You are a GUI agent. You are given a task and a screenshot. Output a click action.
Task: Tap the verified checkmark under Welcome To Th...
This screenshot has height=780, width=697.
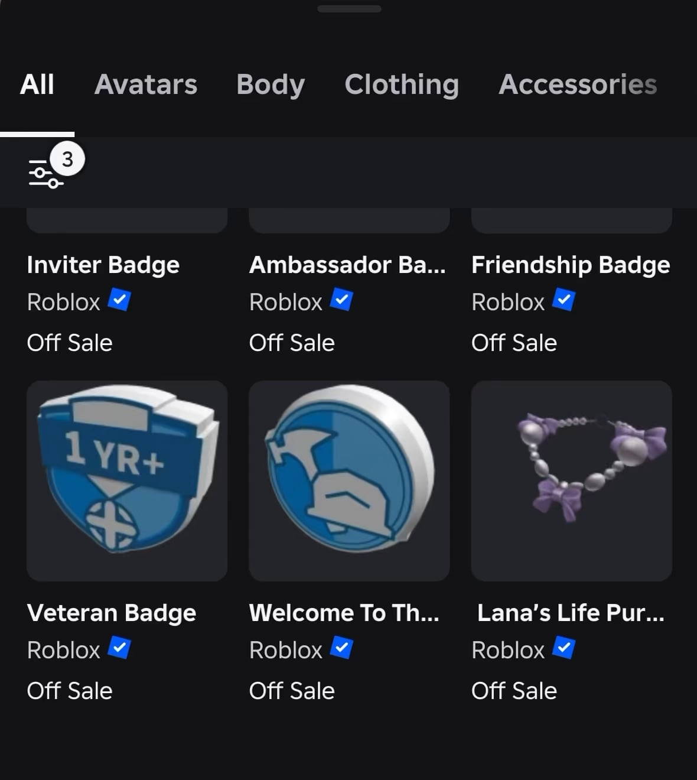(341, 649)
